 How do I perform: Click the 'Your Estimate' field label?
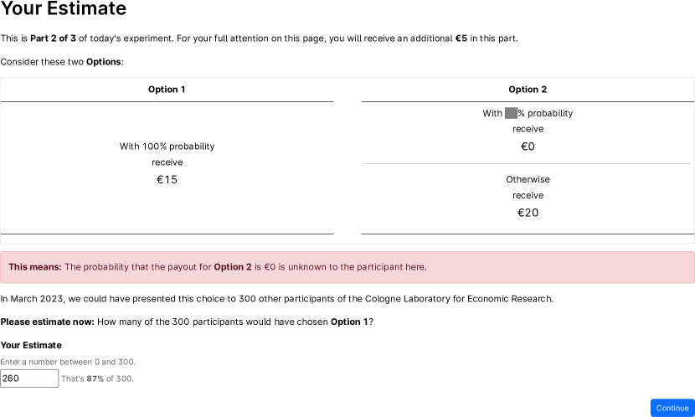pos(31,345)
